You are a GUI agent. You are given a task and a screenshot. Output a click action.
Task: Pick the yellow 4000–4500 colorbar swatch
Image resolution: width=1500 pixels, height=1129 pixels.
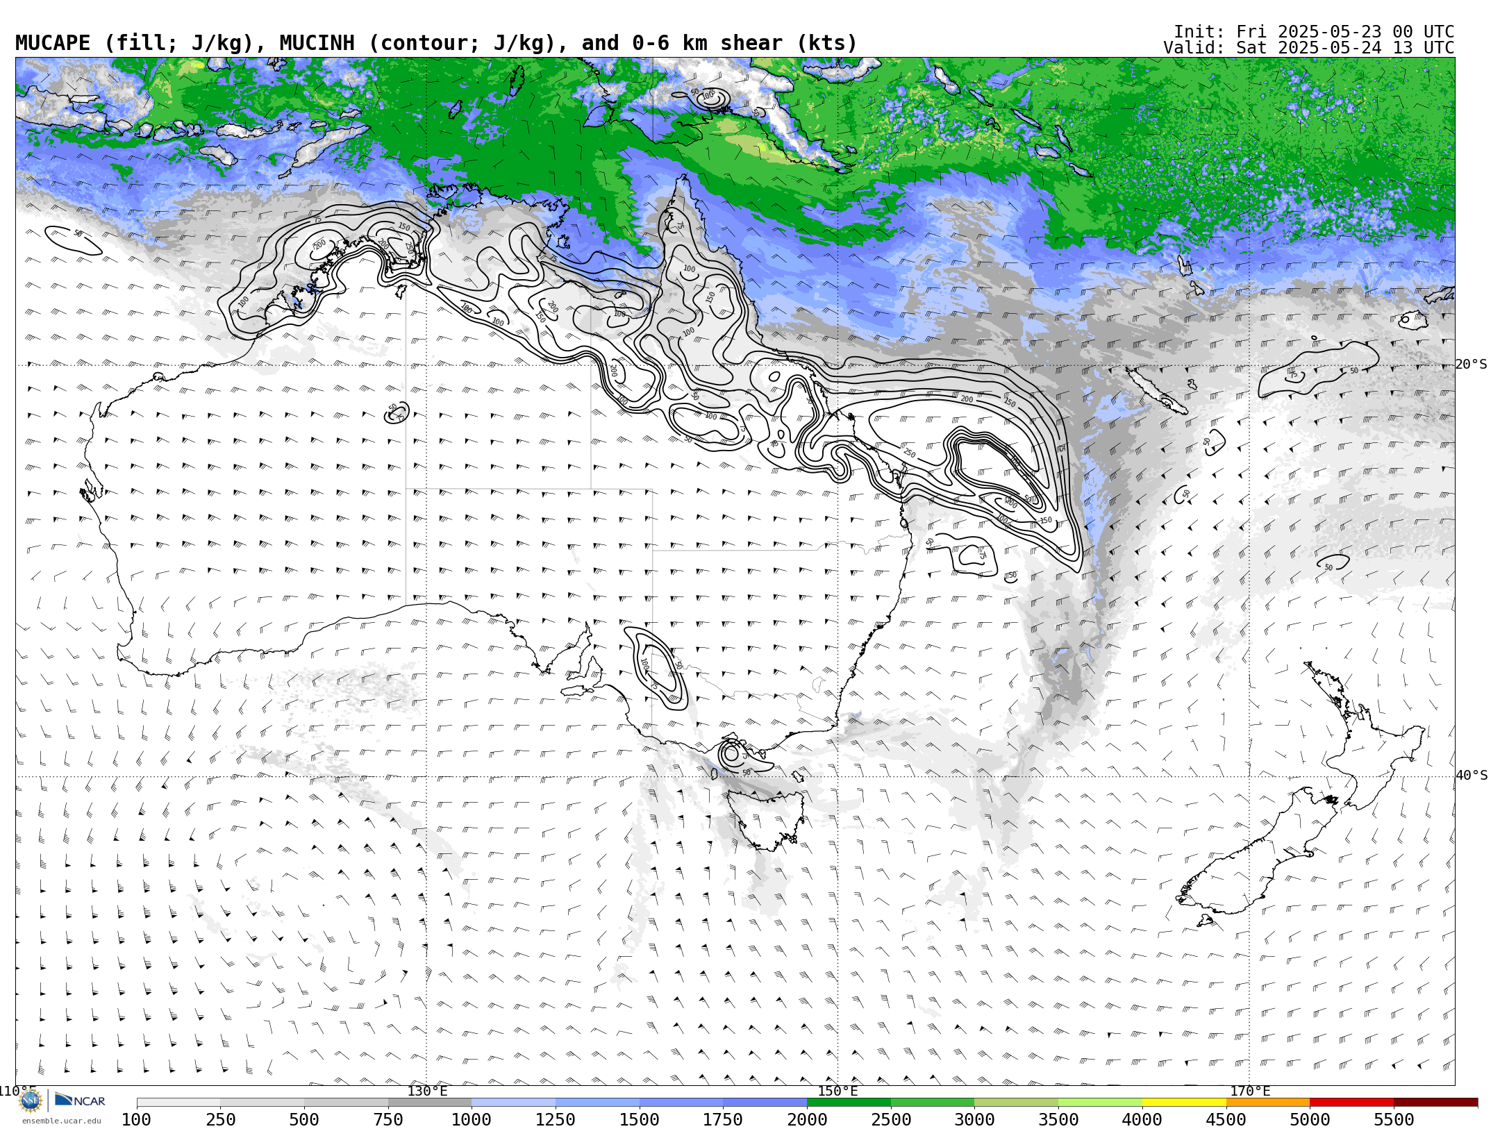tap(1185, 1103)
